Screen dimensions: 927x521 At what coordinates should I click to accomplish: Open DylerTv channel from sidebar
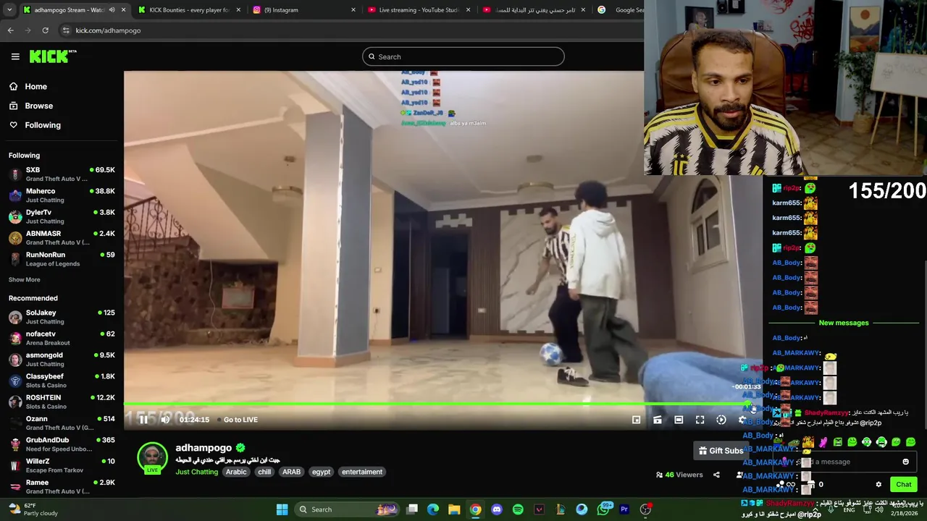[62, 216]
